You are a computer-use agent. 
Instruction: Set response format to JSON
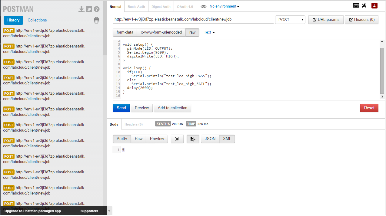pos(210,139)
